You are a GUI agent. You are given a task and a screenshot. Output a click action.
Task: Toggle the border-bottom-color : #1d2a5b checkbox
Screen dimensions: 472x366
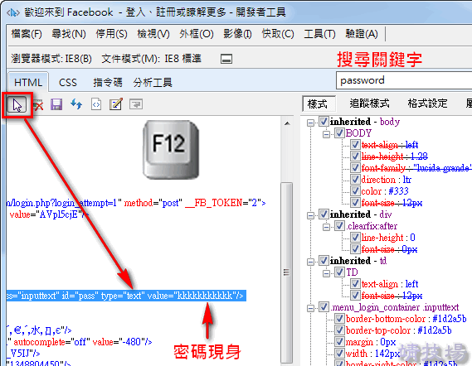[x=339, y=319]
